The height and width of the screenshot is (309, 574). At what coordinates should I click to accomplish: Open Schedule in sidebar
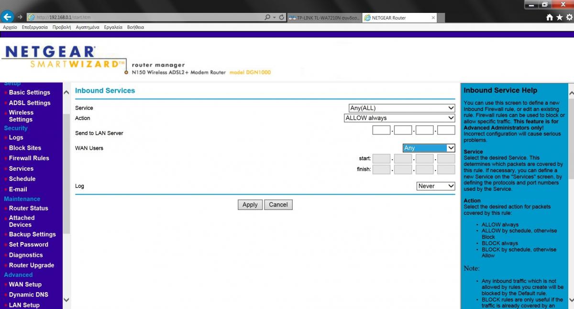[22, 179]
